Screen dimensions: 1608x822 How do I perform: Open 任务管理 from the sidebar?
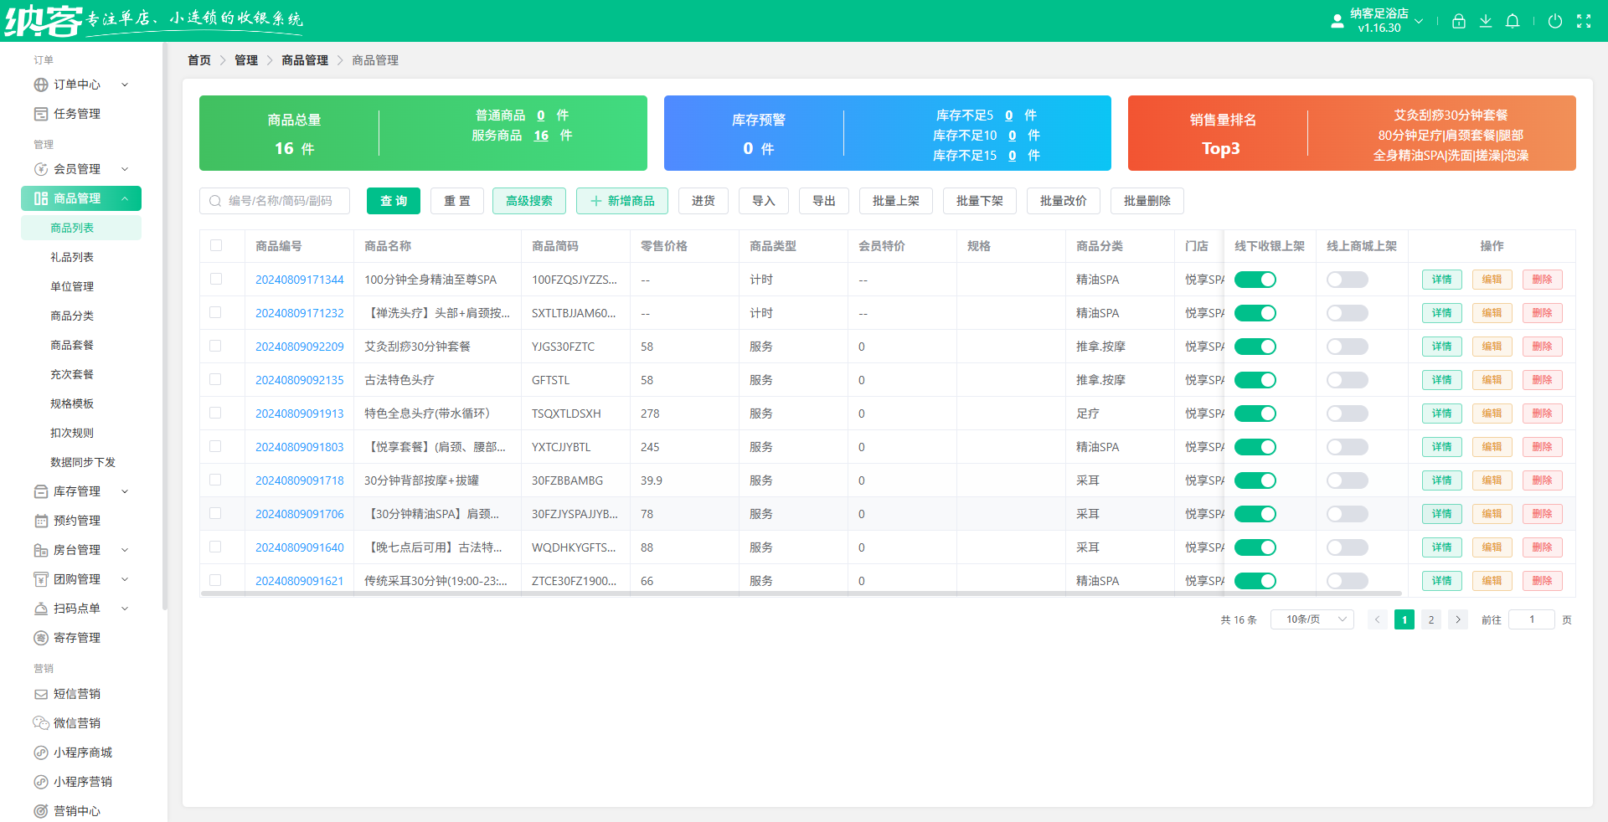tap(76, 114)
